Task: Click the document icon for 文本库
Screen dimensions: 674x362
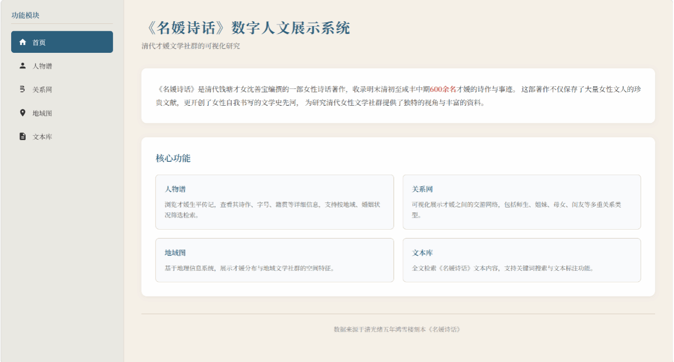Action: 23,136
